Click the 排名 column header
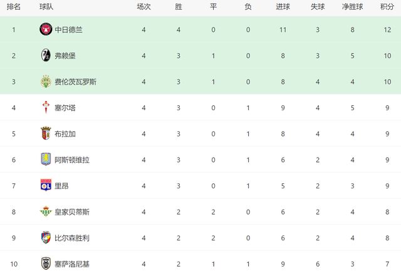This screenshot has height=276, width=401. point(13,7)
